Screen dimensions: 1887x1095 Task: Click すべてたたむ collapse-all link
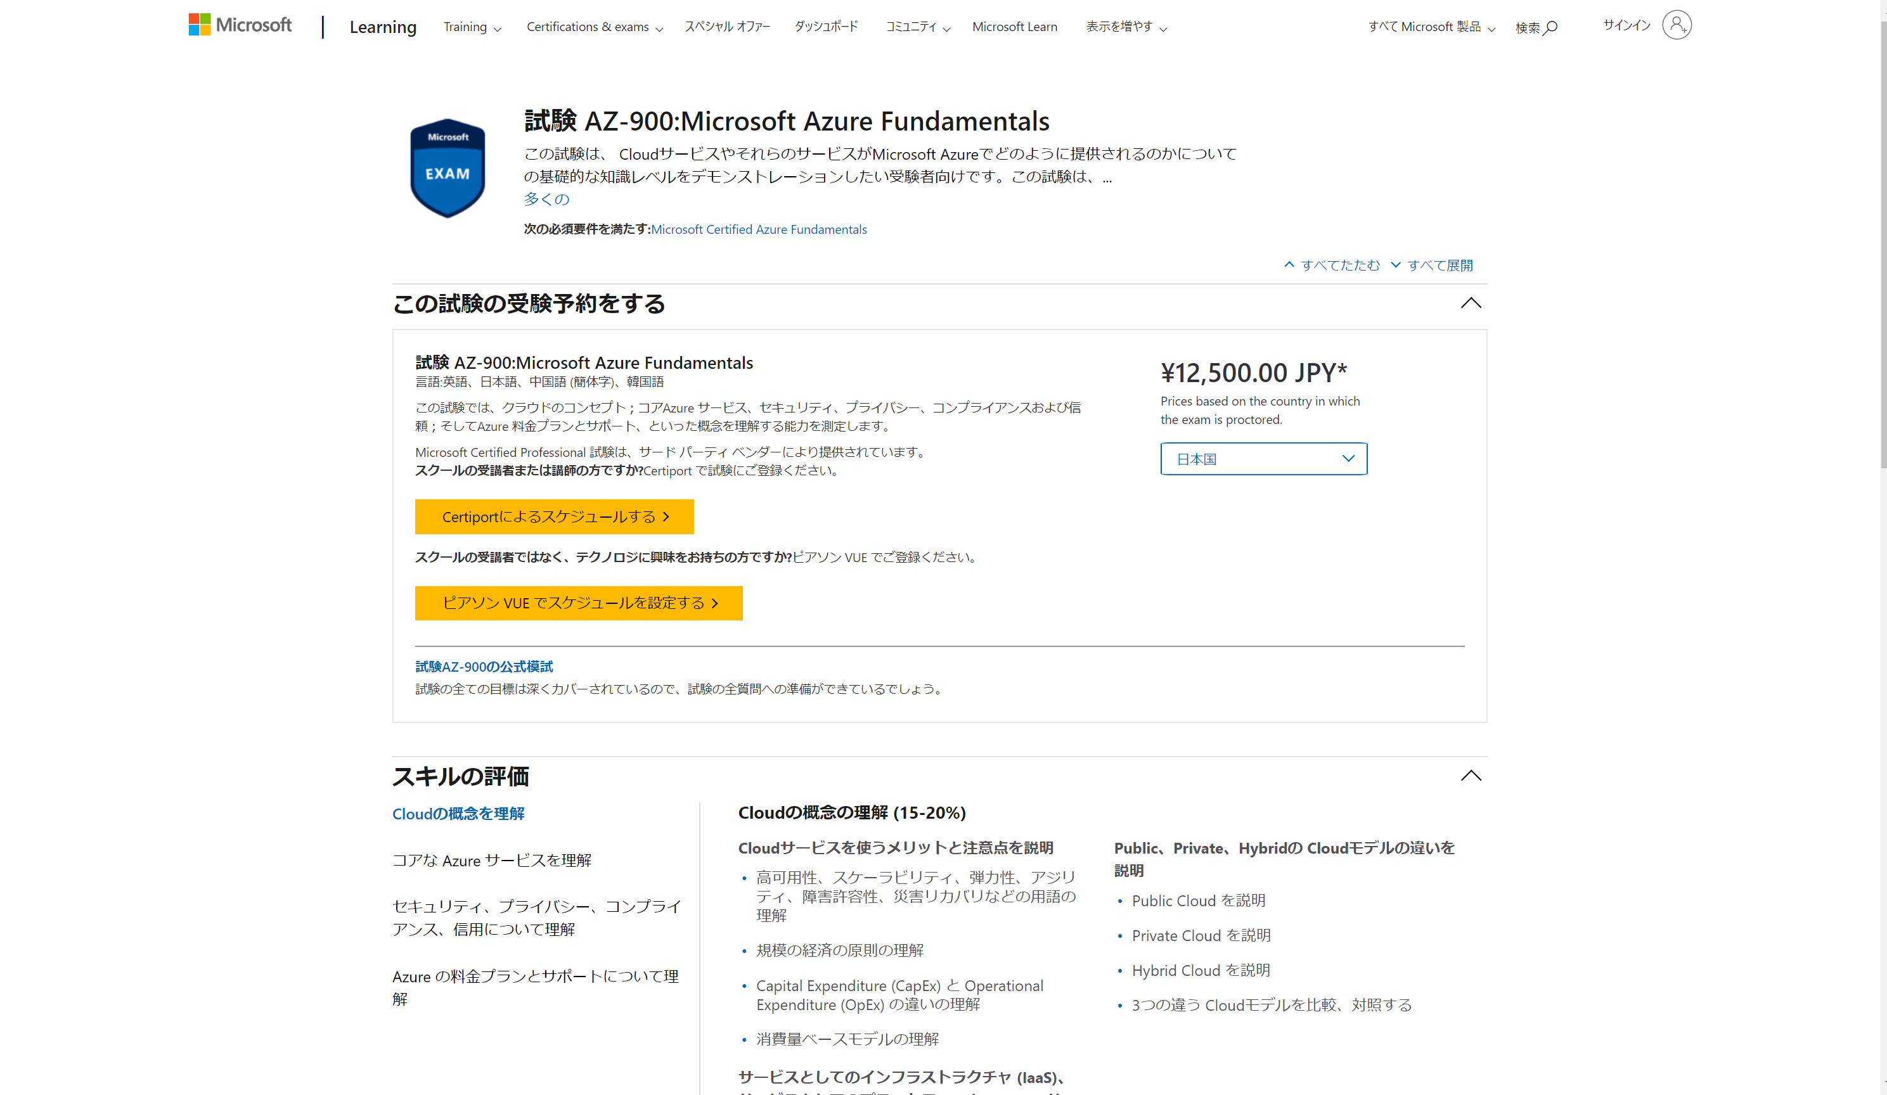click(x=1332, y=265)
